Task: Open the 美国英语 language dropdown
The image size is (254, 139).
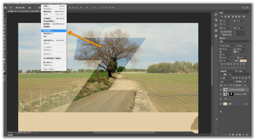Action: (227, 71)
